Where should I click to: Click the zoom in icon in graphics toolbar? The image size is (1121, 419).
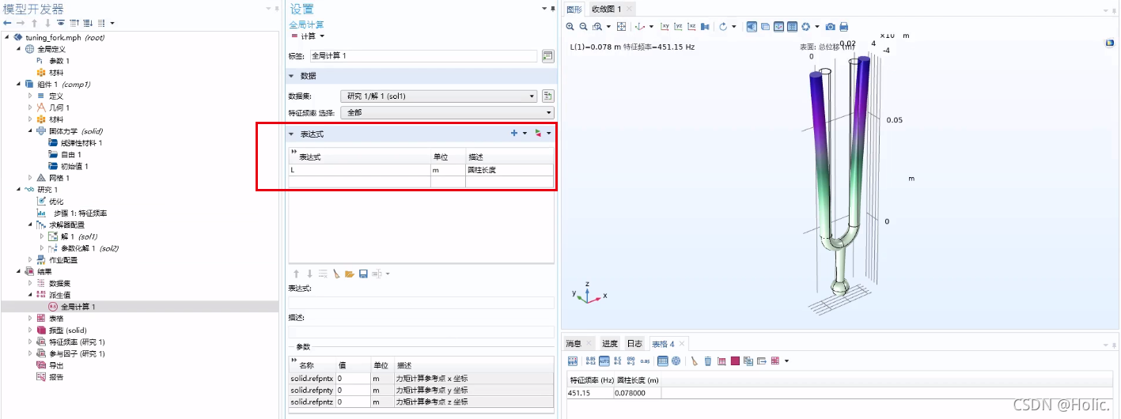570,26
